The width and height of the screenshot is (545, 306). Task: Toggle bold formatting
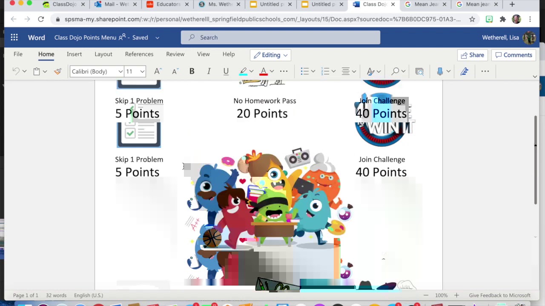192,71
